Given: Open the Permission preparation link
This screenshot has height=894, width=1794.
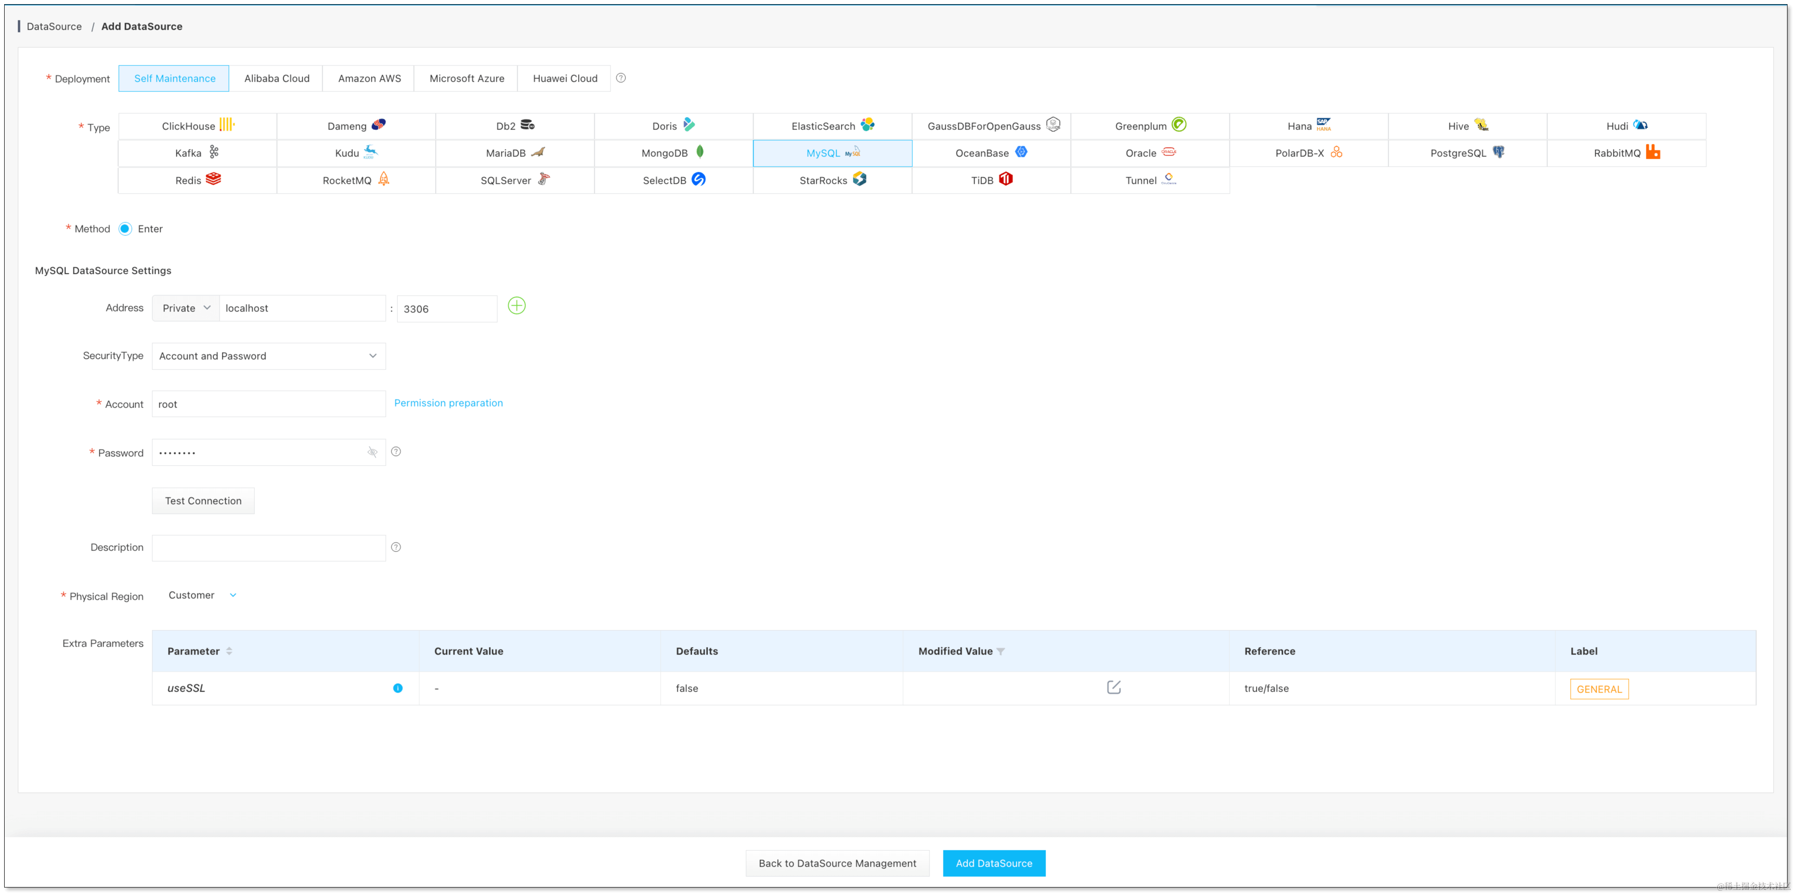Looking at the screenshot, I should 448,402.
